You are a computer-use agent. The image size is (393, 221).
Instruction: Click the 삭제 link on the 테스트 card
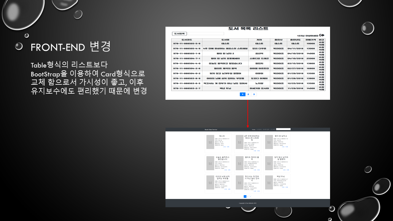tap(228, 147)
